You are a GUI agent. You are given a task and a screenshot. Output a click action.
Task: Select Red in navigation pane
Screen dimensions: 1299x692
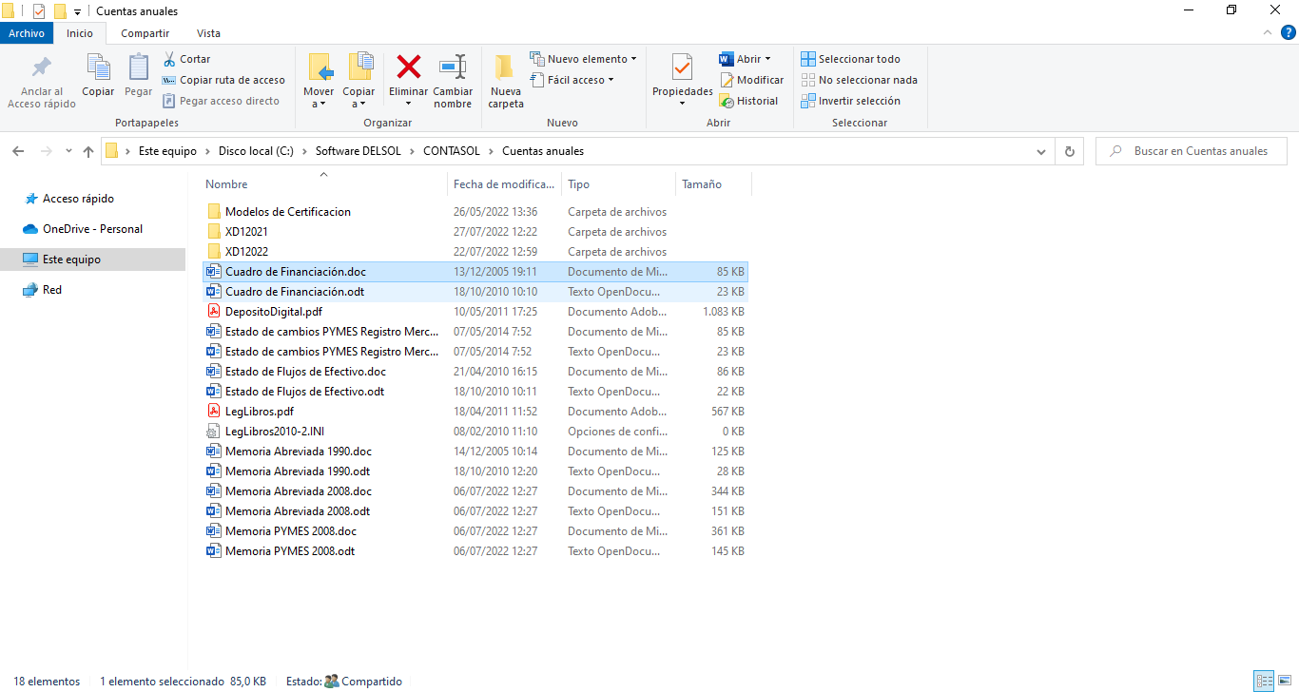point(52,290)
